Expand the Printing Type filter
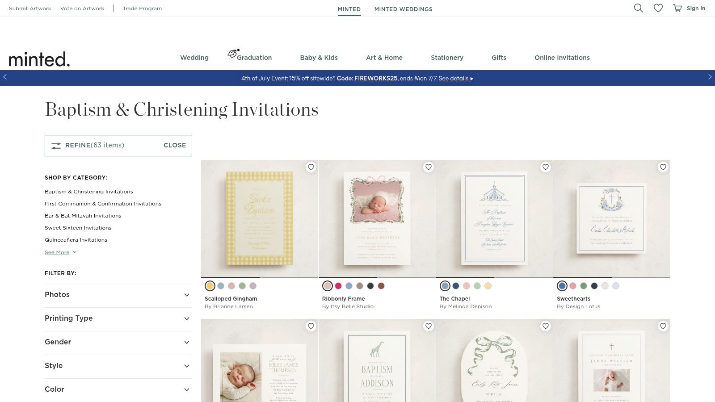Image resolution: width=715 pixels, height=402 pixels. [x=118, y=318]
